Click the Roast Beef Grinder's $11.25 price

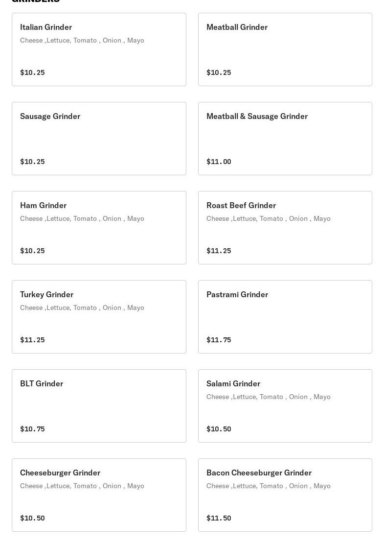pos(219,251)
